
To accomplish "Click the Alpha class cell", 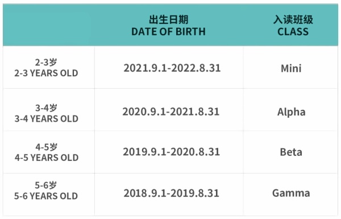I will point(291,112).
